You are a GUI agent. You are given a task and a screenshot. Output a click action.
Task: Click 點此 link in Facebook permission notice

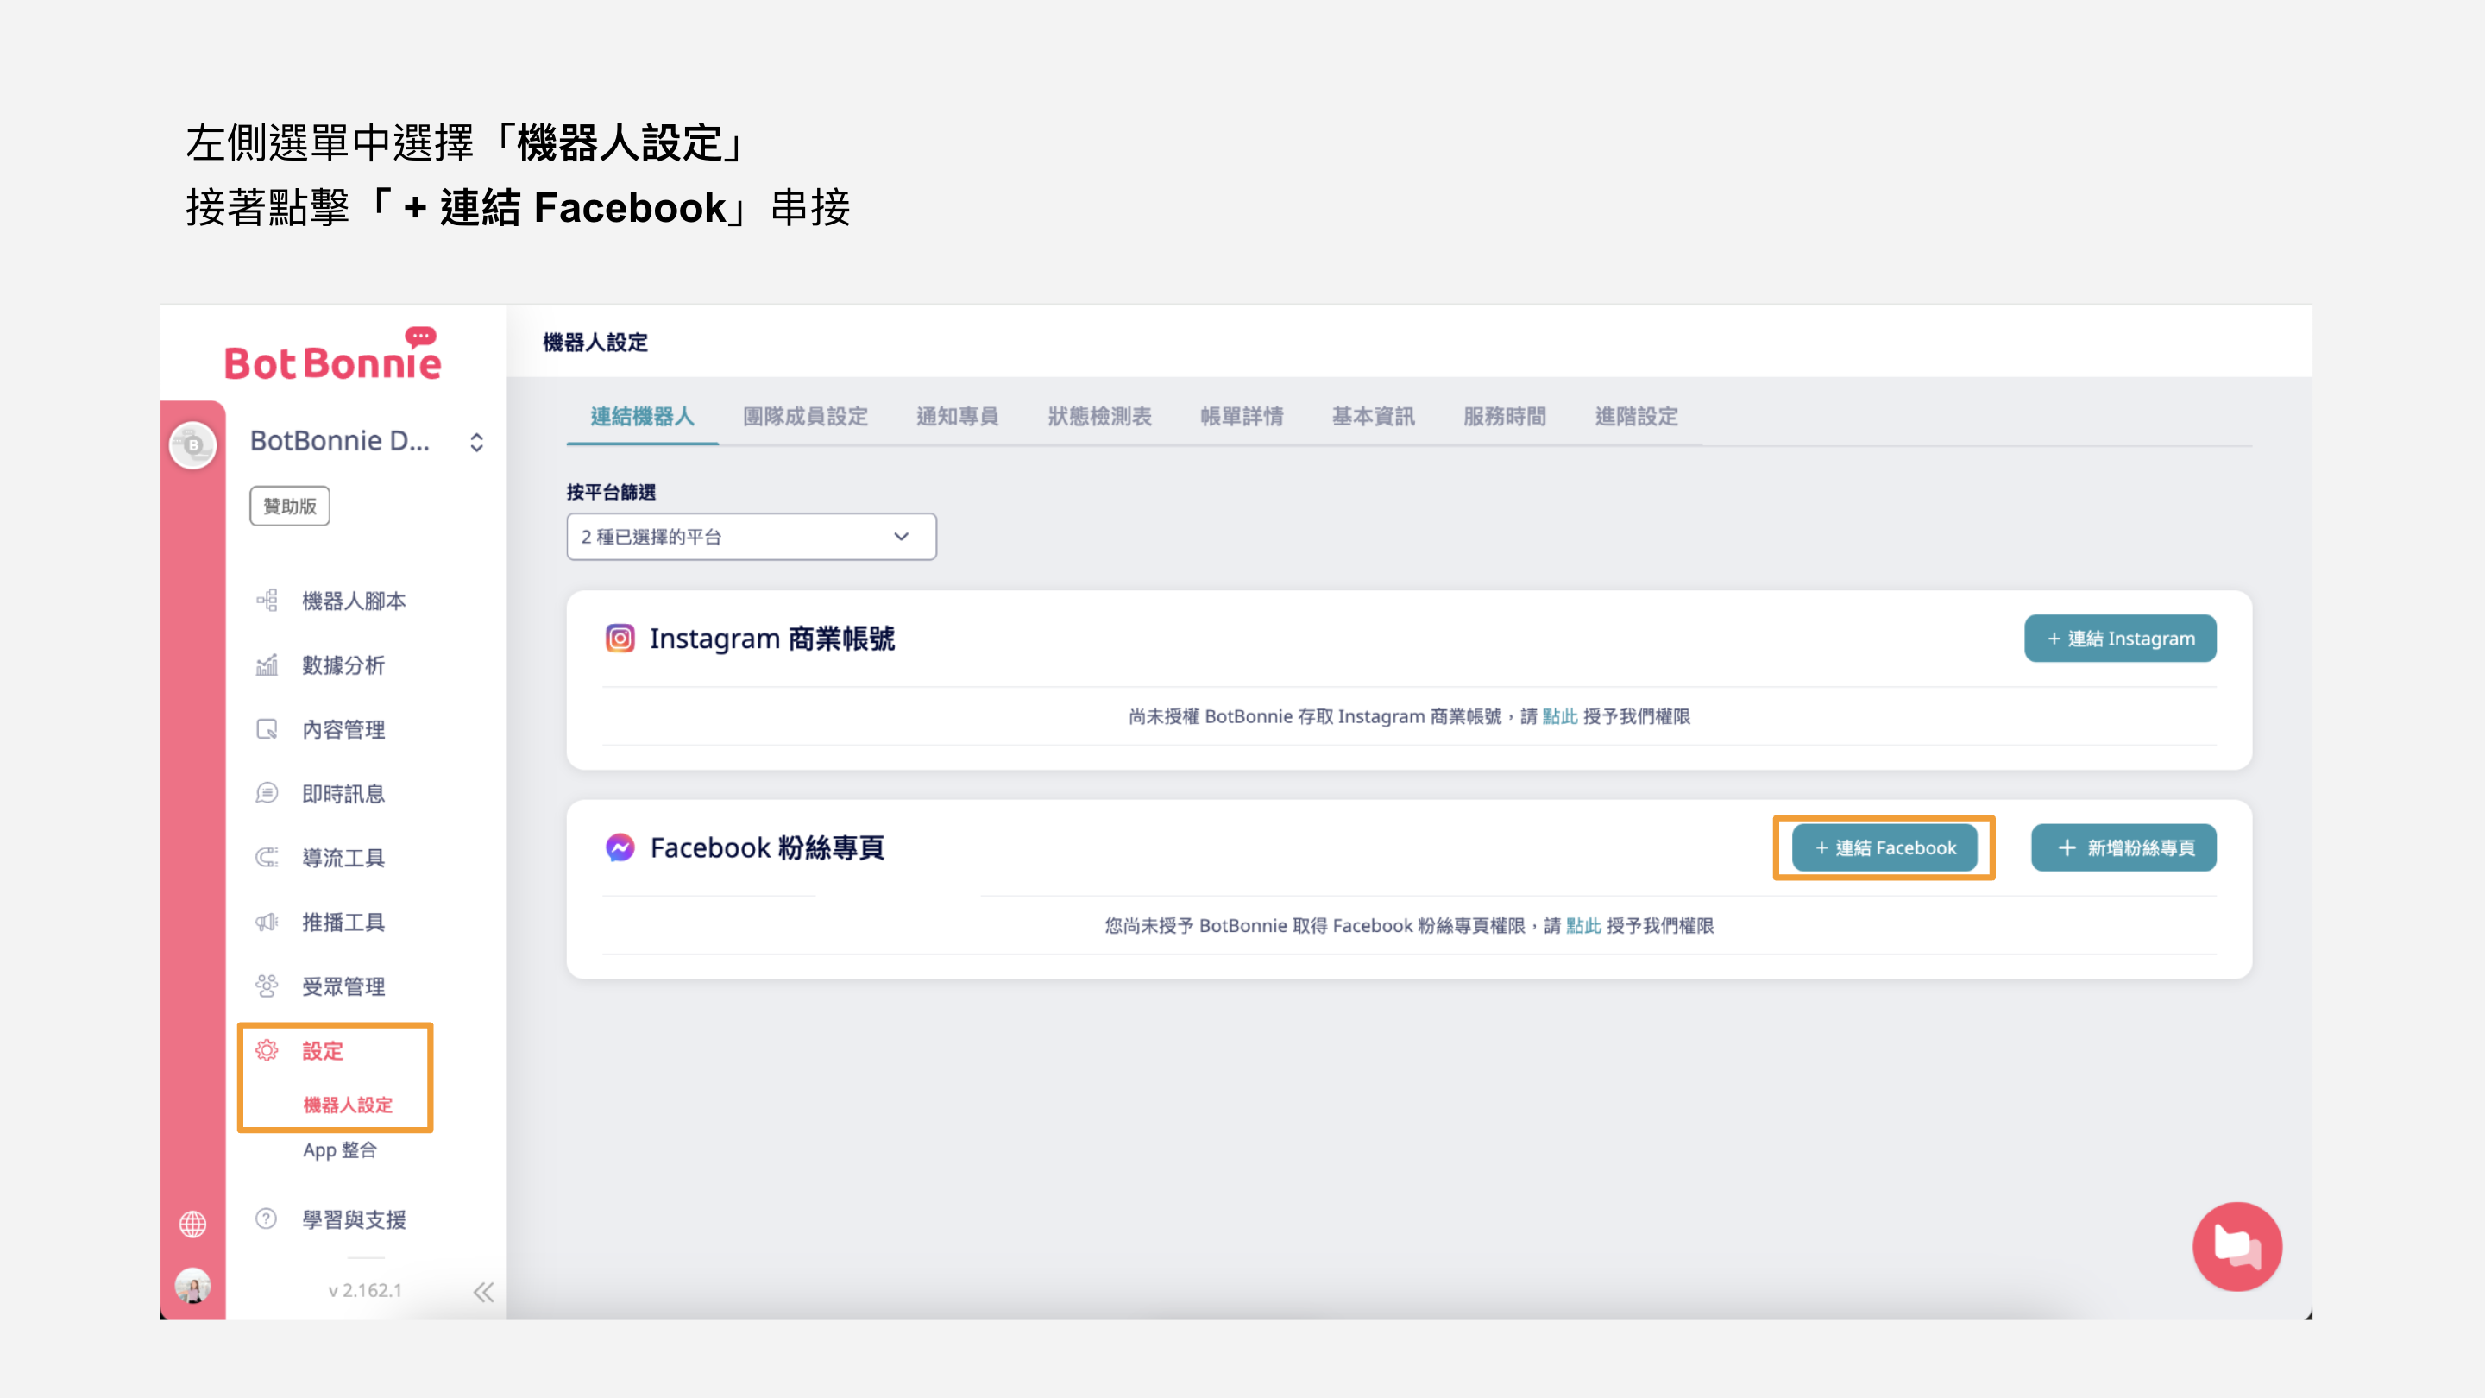(x=1582, y=926)
